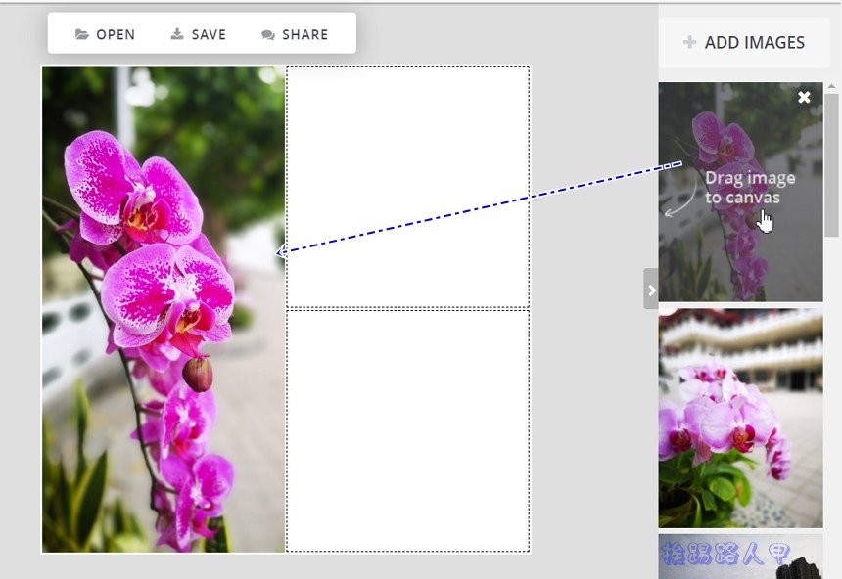Share the collage using the SHARE label
The width and height of the screenshot is (842, 579).
(304, 34)
